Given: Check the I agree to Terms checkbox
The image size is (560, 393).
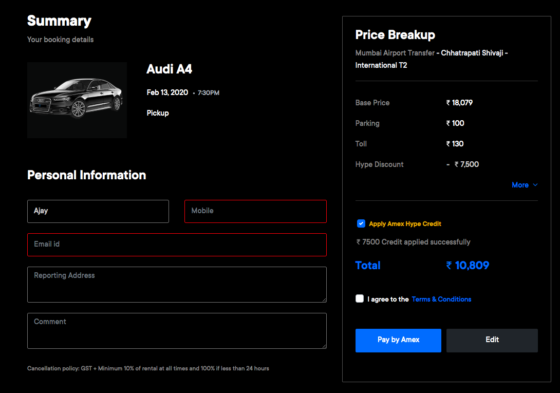Looking at the screenshot, I should (359, 298).
